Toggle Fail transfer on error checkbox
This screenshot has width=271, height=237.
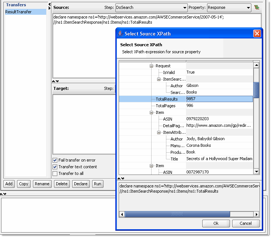pos(55,160)
